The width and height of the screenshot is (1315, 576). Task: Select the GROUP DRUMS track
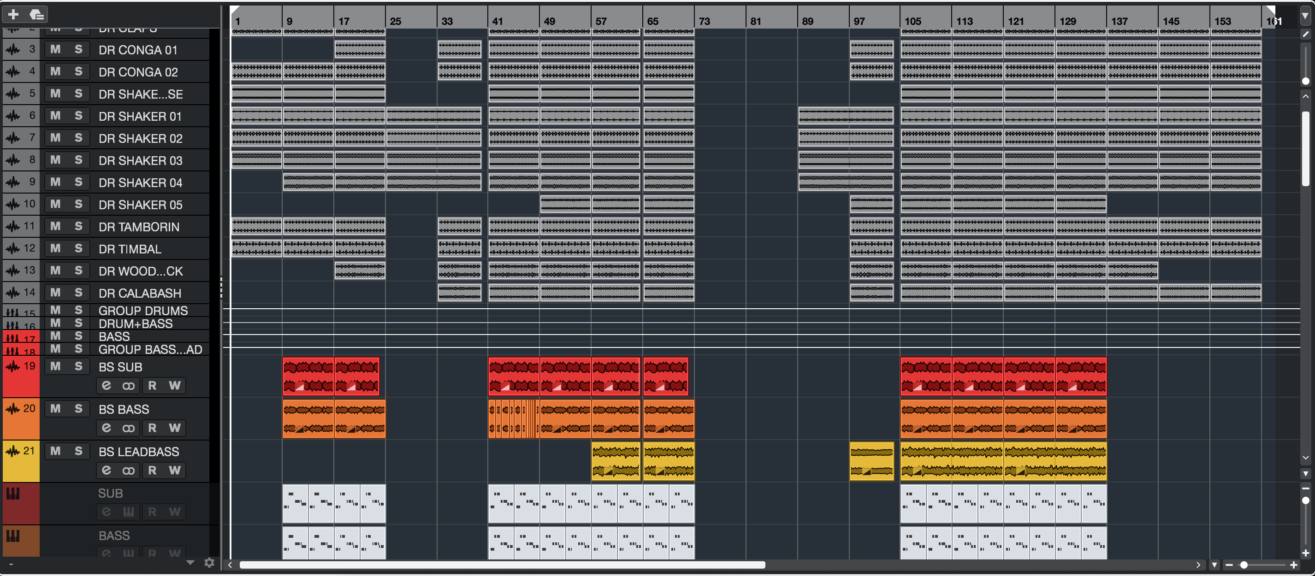click(143, 311)
